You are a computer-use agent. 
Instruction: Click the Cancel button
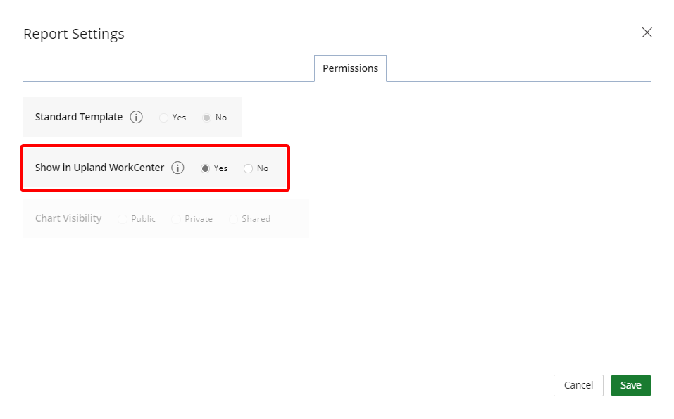578,385
